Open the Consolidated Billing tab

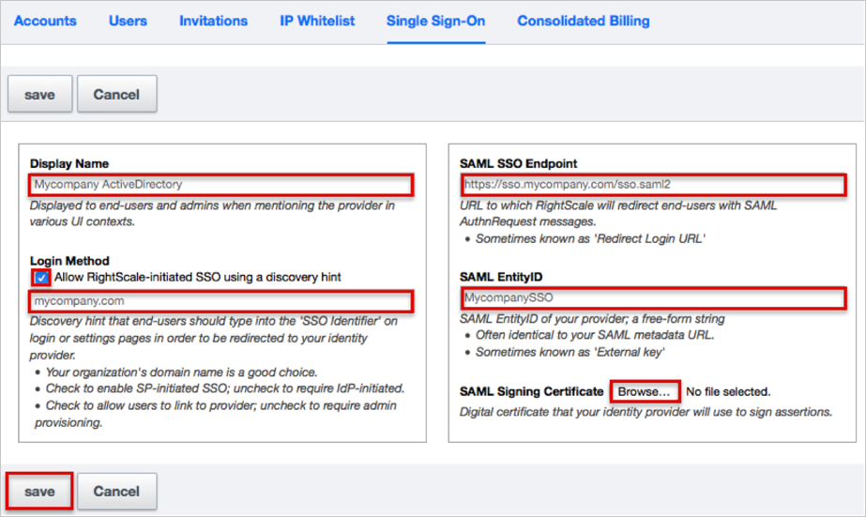[583, 21]
